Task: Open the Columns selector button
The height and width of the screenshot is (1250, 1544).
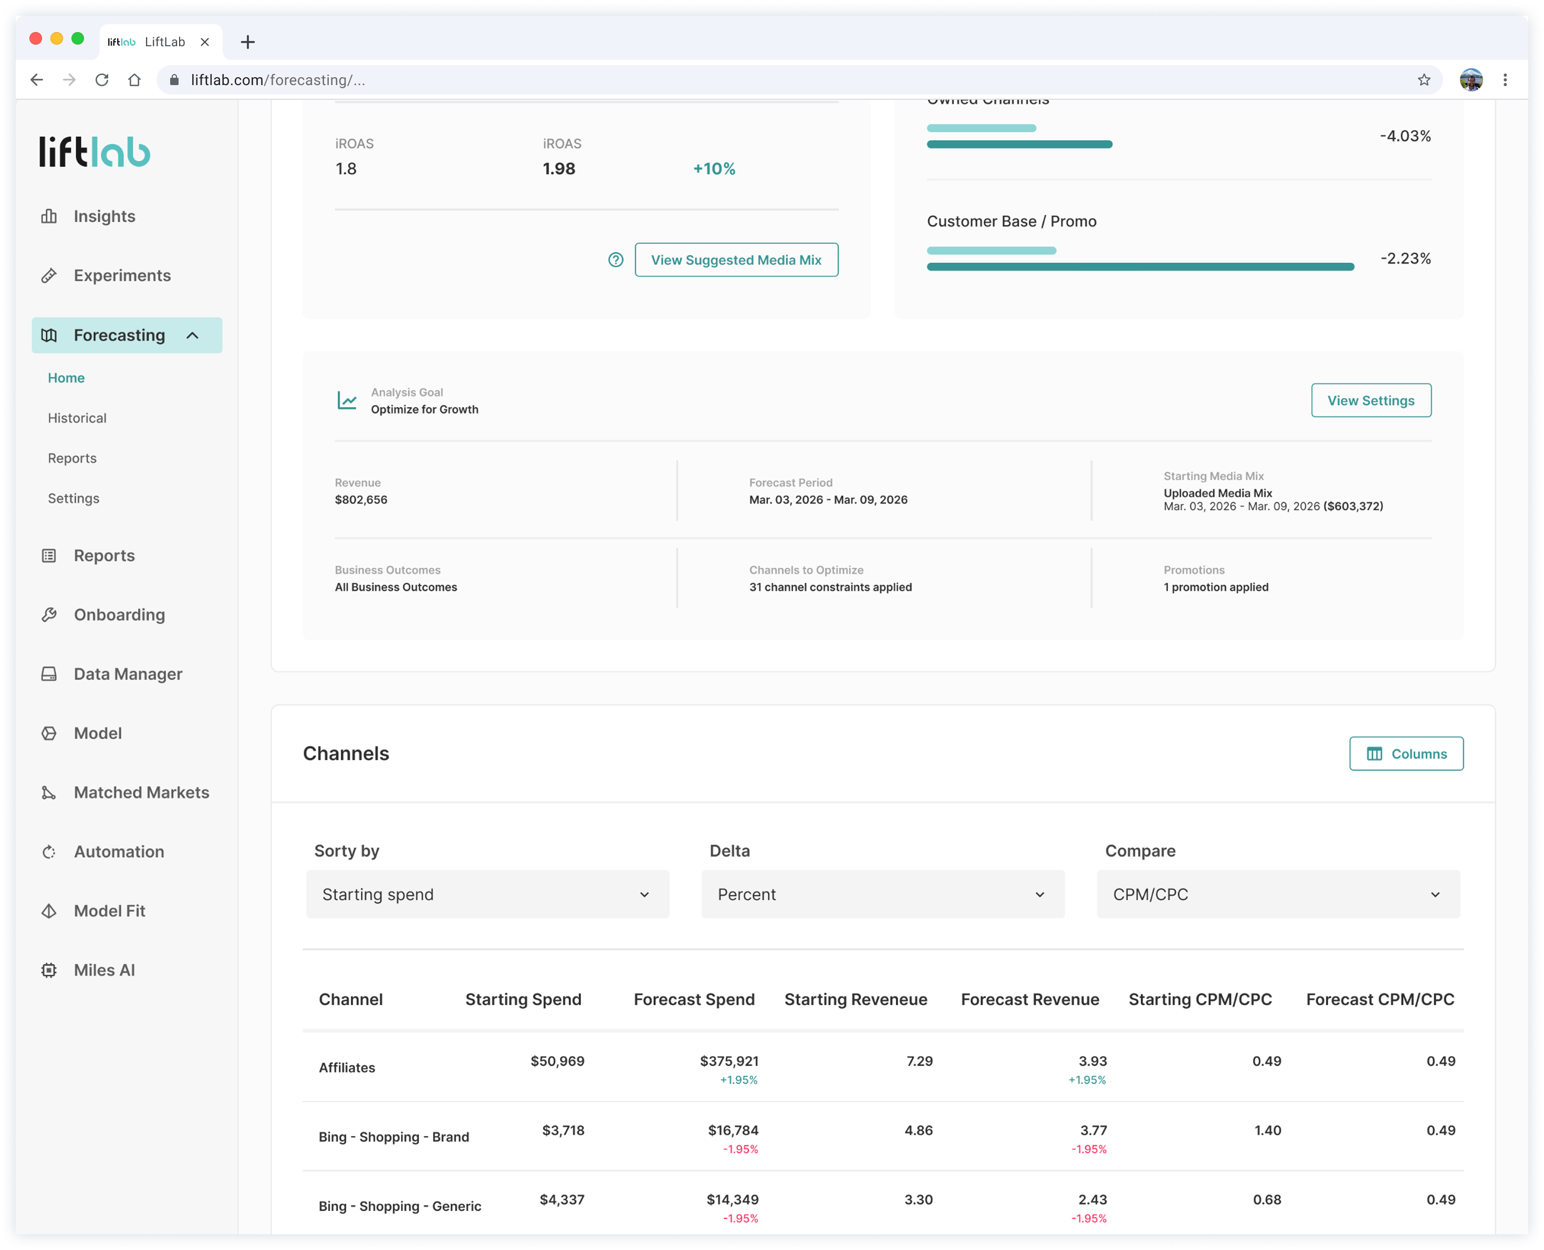Action: 1406,754
